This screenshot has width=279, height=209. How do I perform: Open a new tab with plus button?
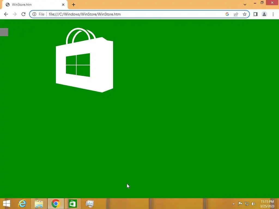[x=74, y=5]
